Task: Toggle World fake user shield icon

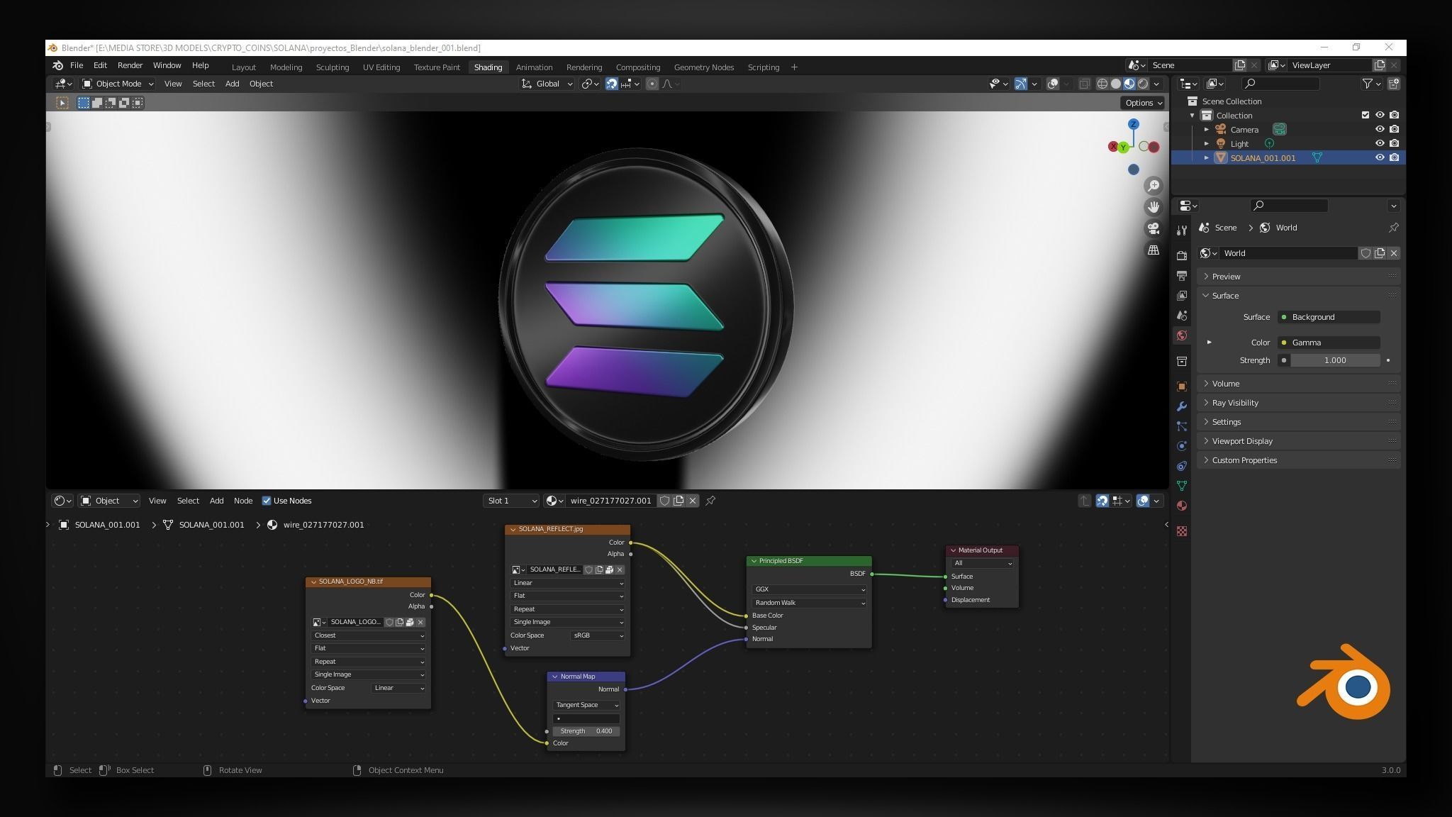Action: 1365,253
